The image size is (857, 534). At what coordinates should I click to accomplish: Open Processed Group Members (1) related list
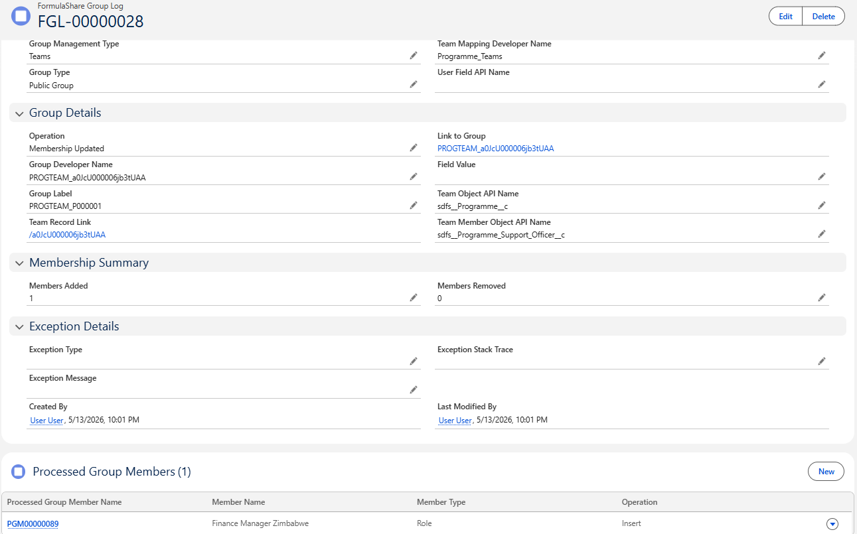pos(112,472)
